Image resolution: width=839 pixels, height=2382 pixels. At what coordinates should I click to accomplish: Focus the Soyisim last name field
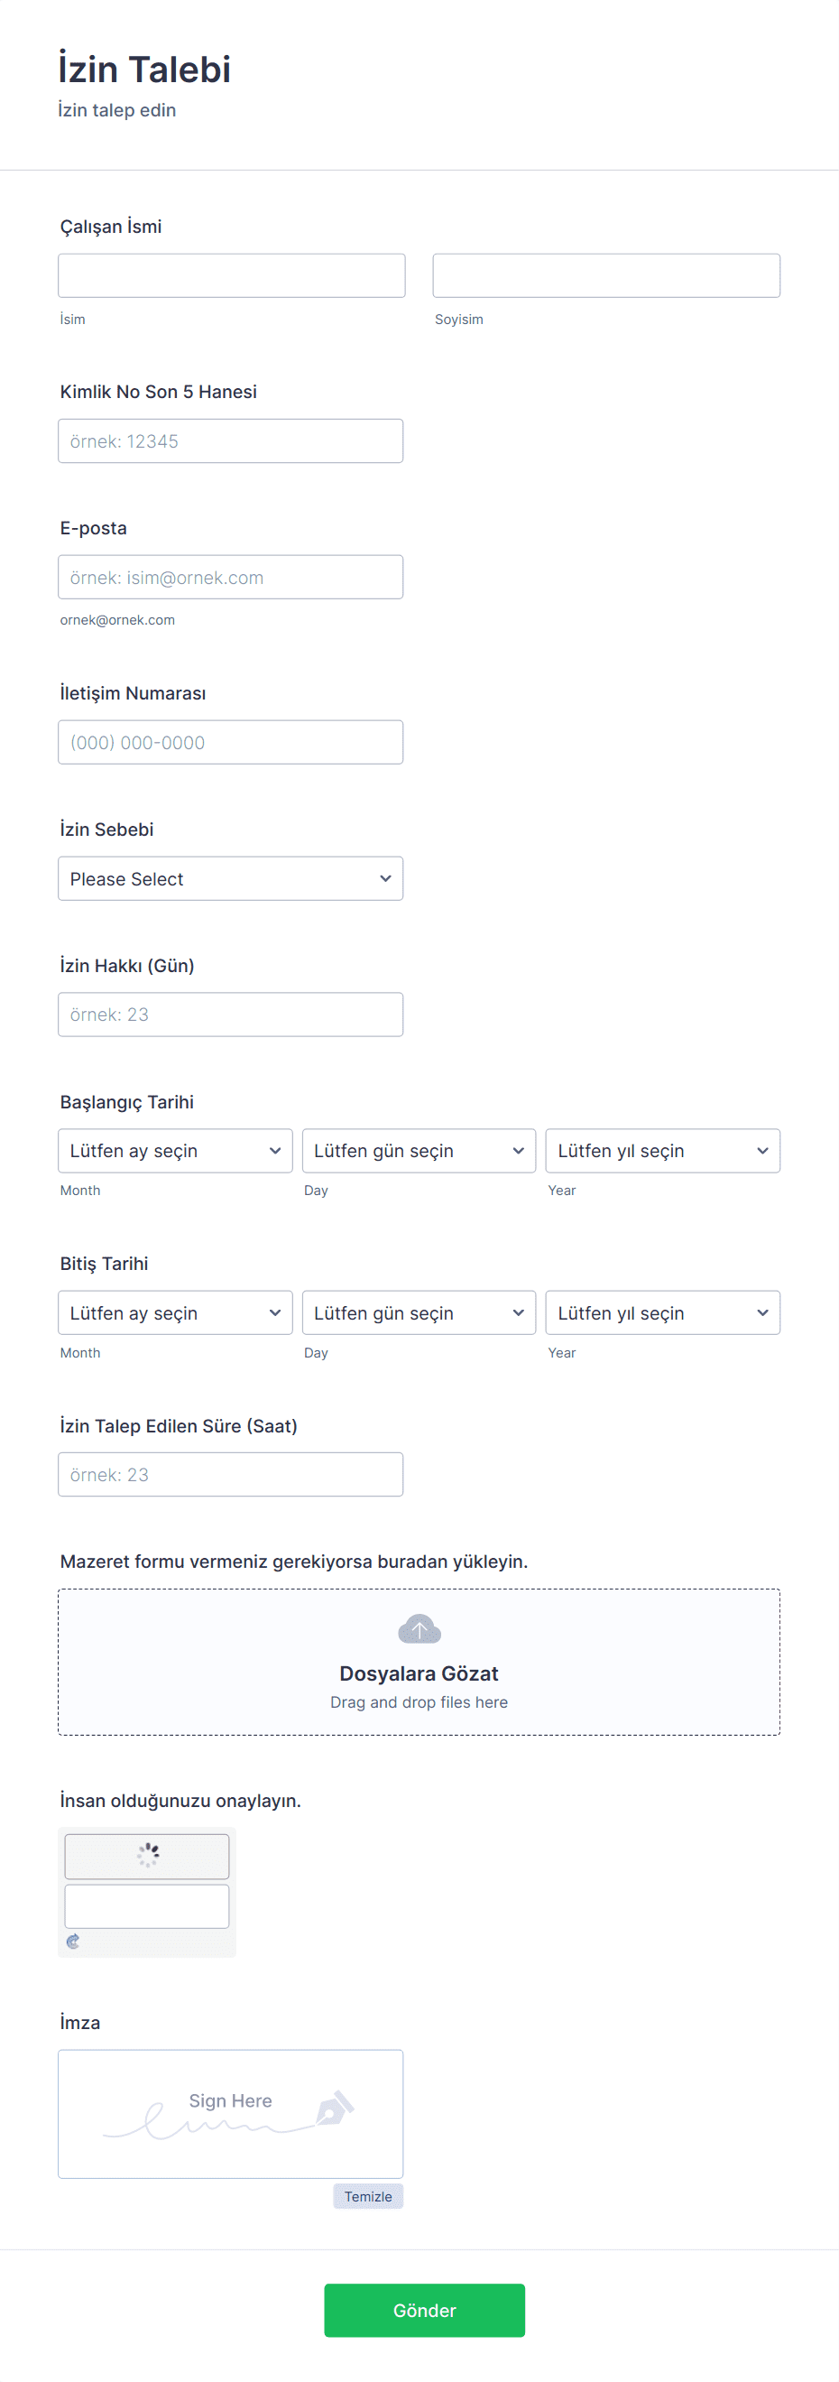[606, 275]
